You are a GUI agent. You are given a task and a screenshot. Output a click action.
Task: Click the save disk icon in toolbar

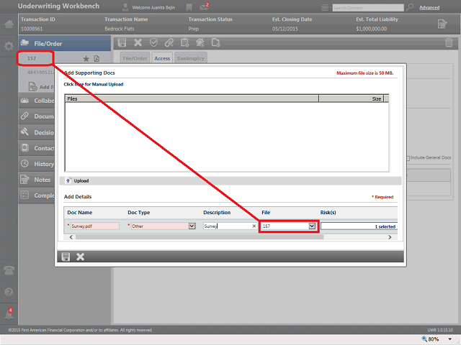(x=122, y=43)
